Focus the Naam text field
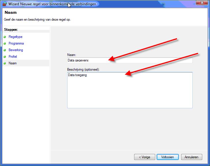Viewport: 210px width, 166px height. point(130,60)
